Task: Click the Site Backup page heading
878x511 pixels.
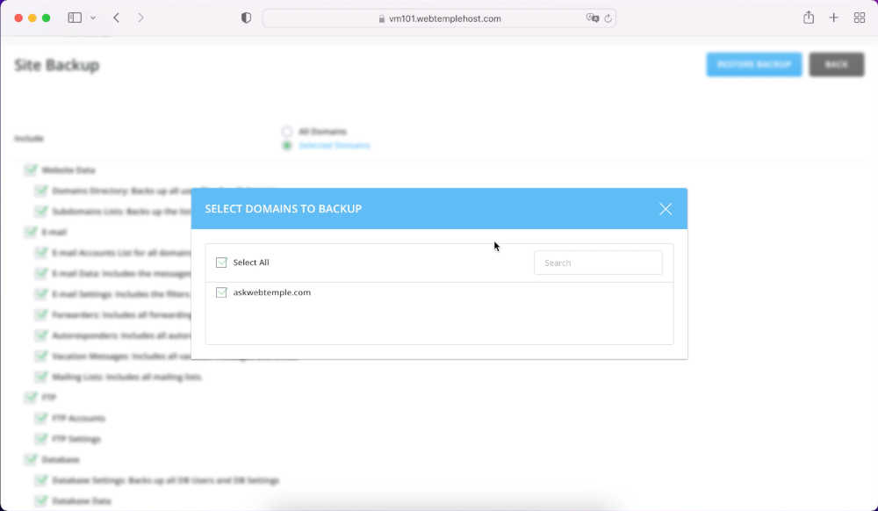Action: point(56,65)
